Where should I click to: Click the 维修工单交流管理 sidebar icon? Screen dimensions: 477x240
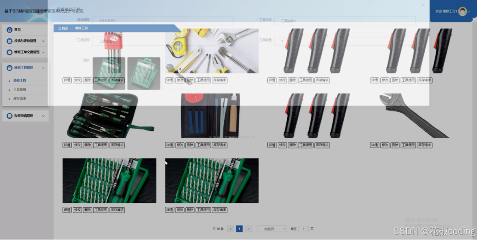pos(9,52)
